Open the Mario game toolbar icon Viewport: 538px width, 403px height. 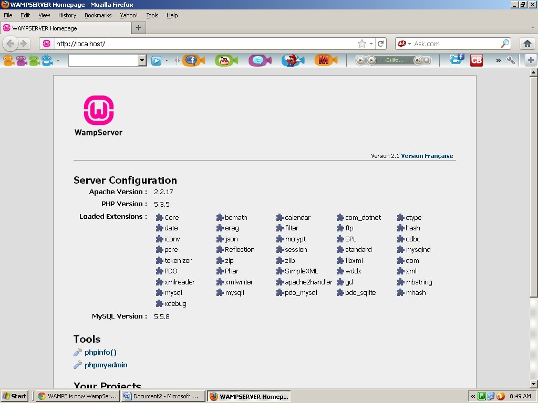[293, 61]
